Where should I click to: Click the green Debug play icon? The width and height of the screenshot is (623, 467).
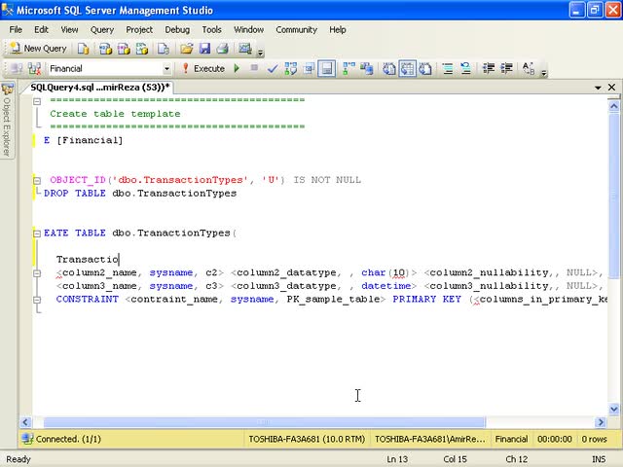tap(236, 68)
